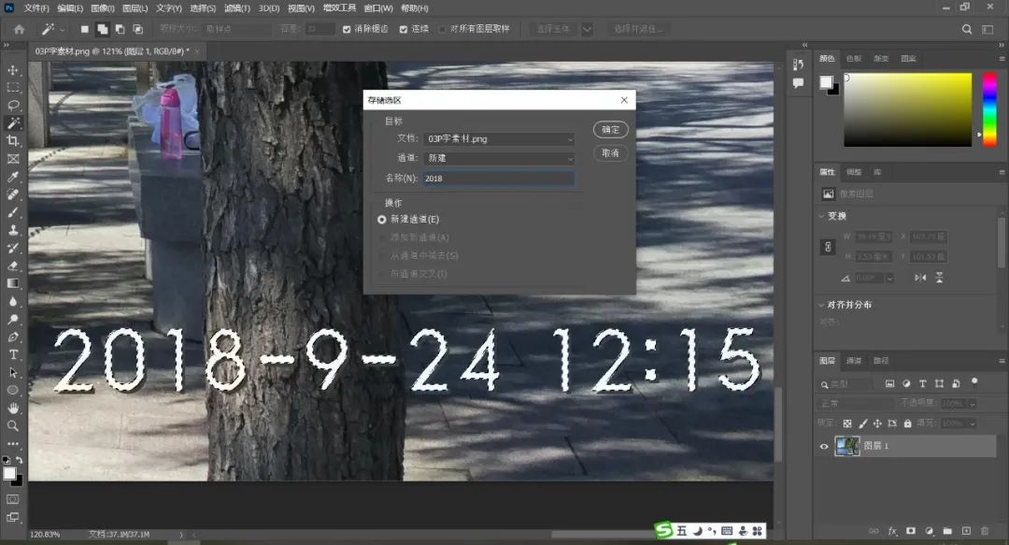The height and width of the screenshot is (545, 1009).
Task: Pick the Eyedropper tool
Action: [x=13, y=177]
